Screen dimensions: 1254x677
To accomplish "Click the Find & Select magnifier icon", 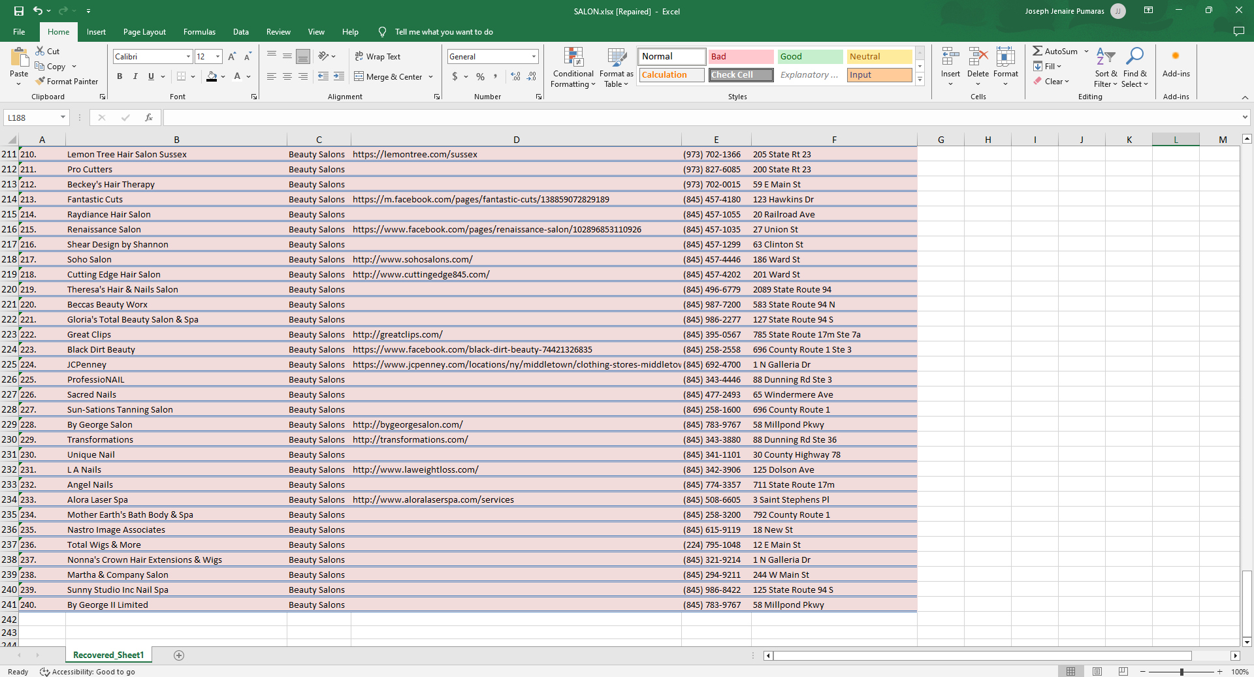I will [x=1135, y=57].
